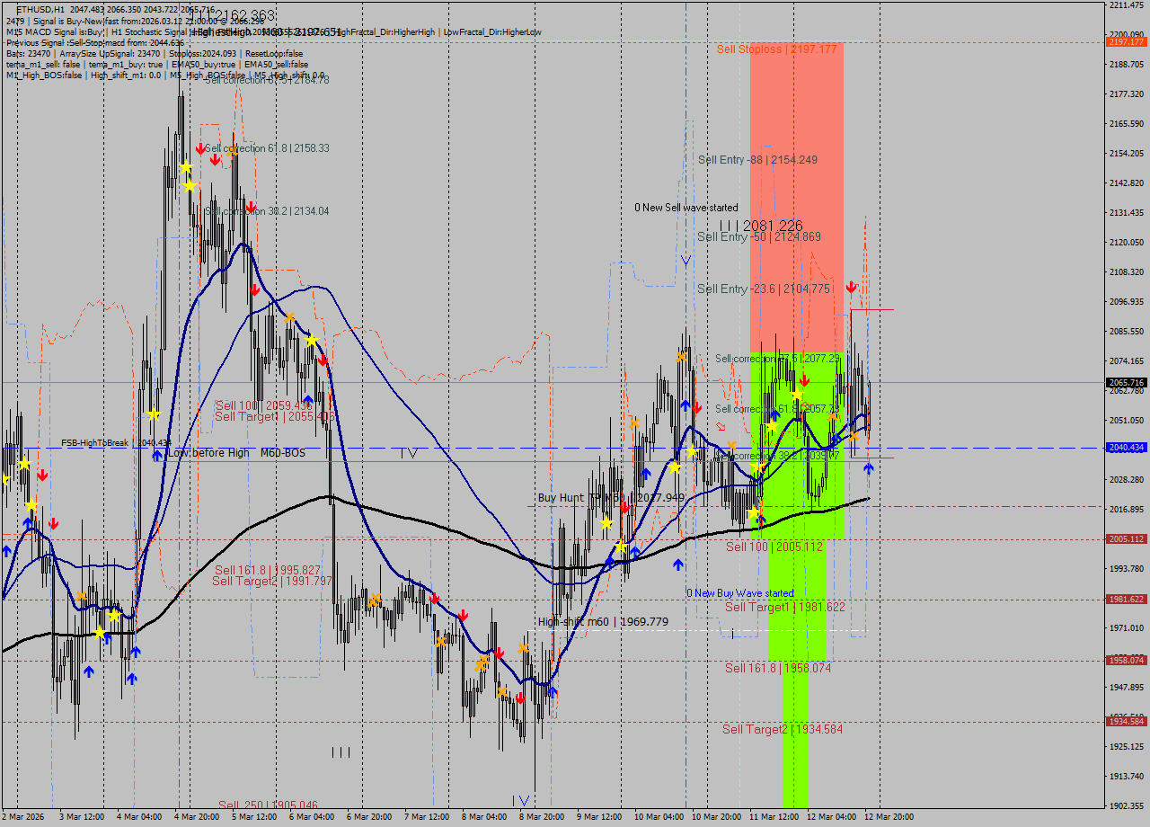This screenshot has width=1150, height=827.
Task: Click the blue 2040.434 price tag on the right axis
Action: [x=1126, y=447]
